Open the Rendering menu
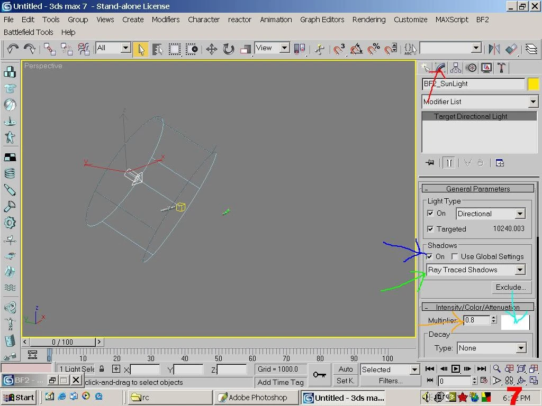The image size is (542, 406). [x=368, y=20]
